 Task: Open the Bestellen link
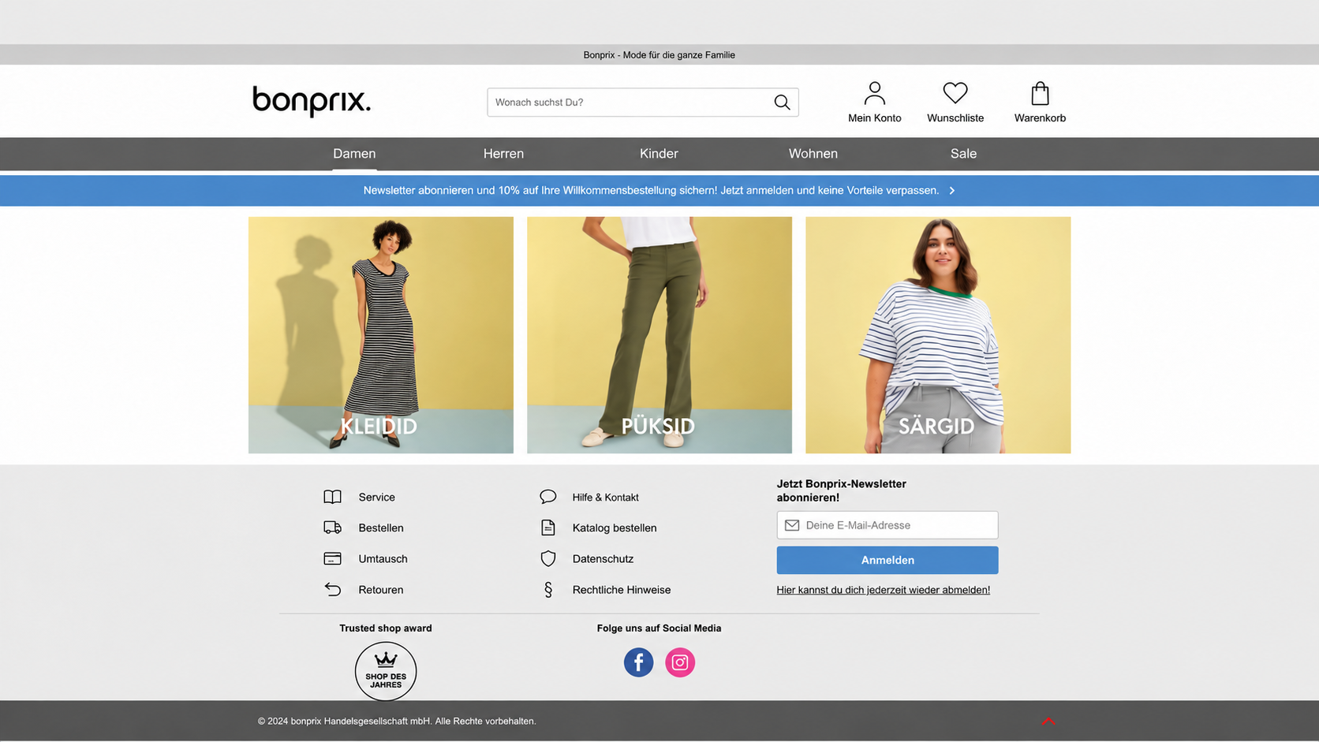point(381,528)
